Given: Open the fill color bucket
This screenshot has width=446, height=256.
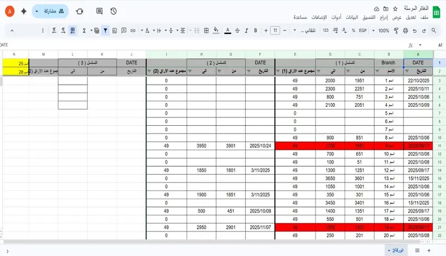Looking at the screenshot, I should 216,31.
